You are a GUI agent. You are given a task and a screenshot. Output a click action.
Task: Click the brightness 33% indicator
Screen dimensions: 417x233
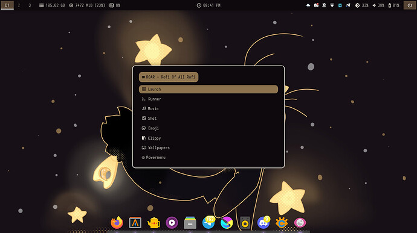[x=362, y=5]
